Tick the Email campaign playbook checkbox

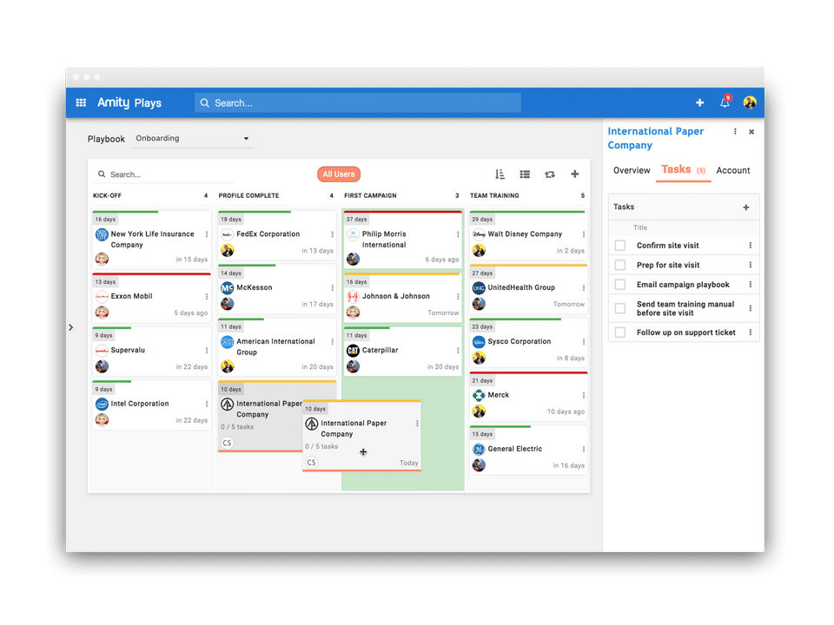(619, 285)
